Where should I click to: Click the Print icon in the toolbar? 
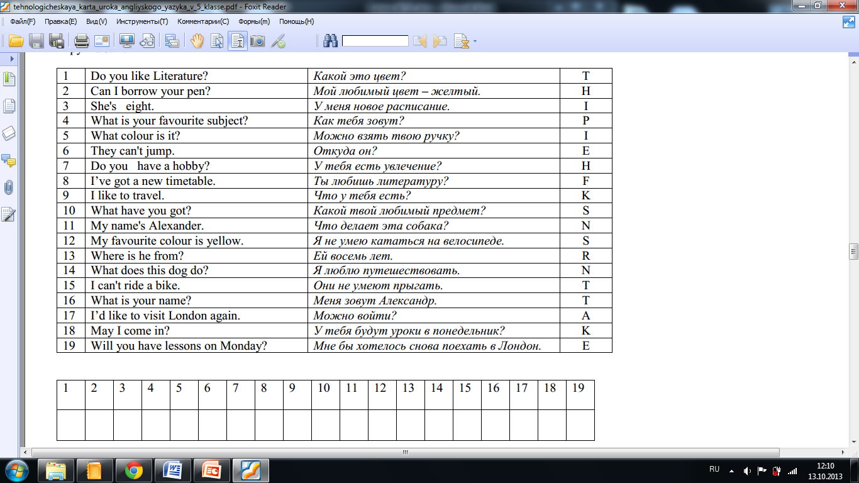click(81, 42)
